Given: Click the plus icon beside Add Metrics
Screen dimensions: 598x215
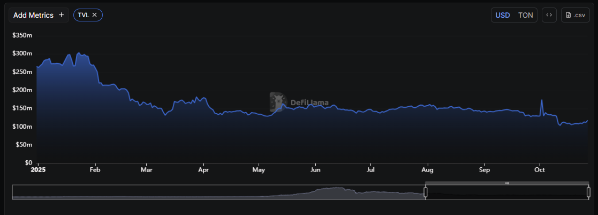Looking at the screenshot, I should 62,15.
